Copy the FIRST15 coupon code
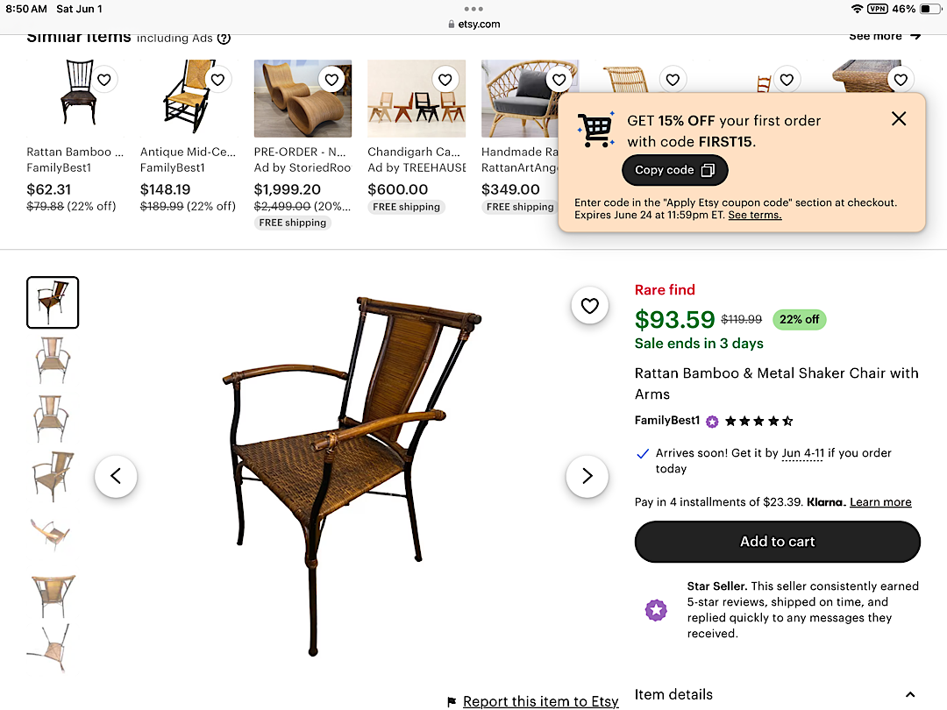This screenshot has width=947, height=710. (x=674, y=170)
